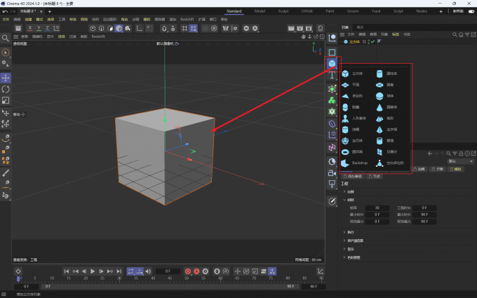Image resolution: width=477 pixels, height=298 pixels.
Task: Toggle the green enable checkmark for 立方体
Action: pos(372,41)
